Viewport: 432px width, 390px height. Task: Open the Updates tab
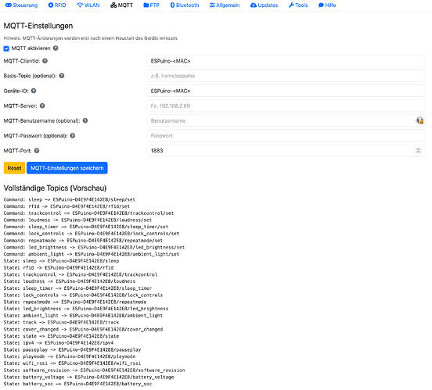pyautogui.click(x=265, y=5)
